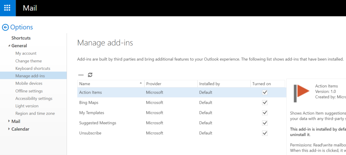Click the Calendar section label

pyautogui.click(x=20, y=129)
